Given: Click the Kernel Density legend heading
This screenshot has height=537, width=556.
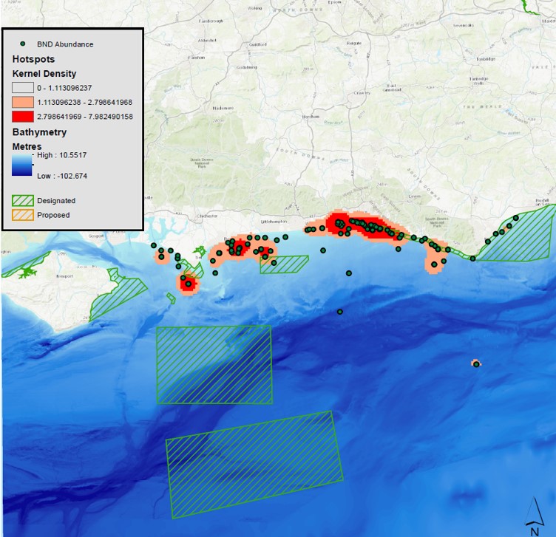Looking at the screenshot, I should coord(44,74).
